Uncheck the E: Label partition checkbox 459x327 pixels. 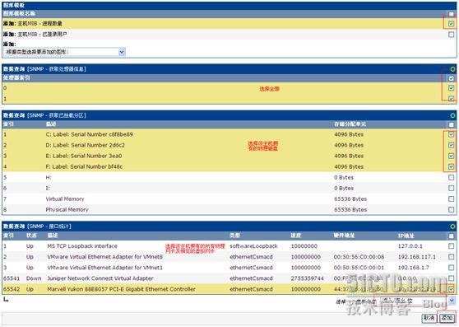coord(451,156)
